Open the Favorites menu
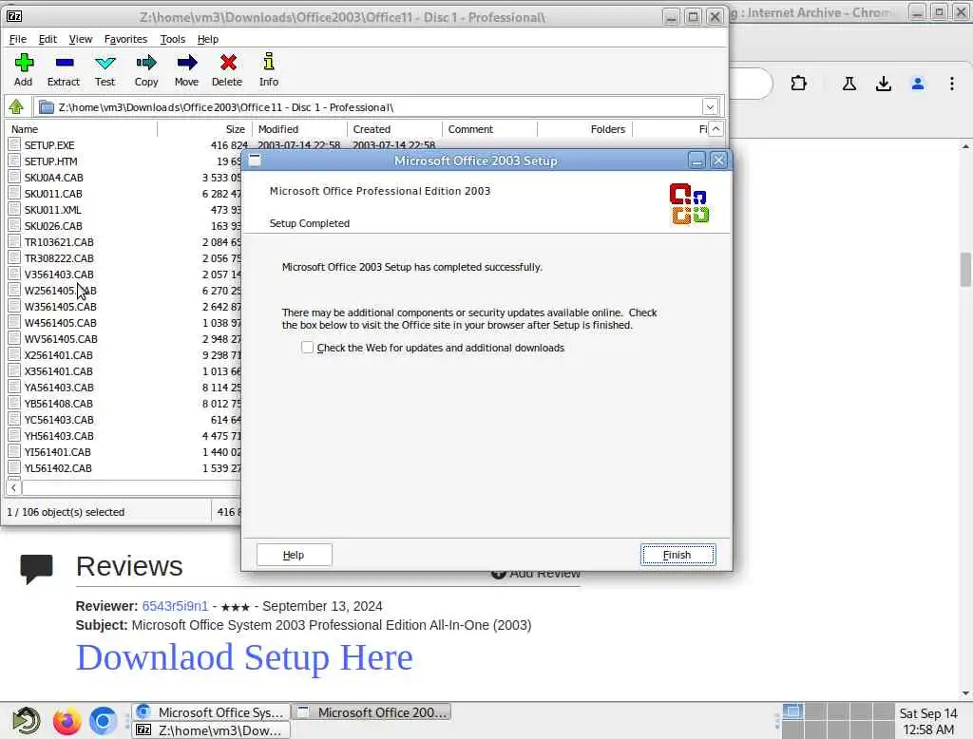Screen dimensions: 973x739 (125, 39)
